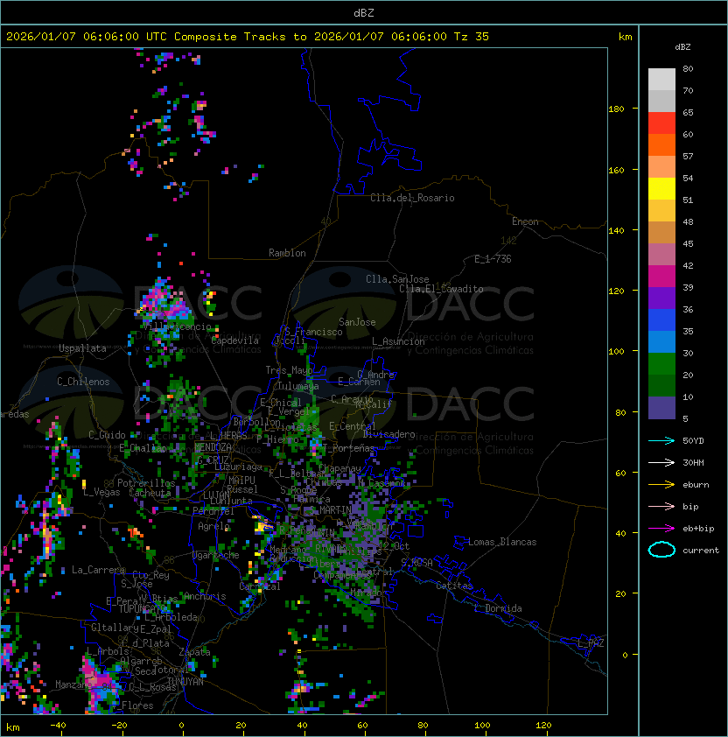728x737 pixels.
Task: Select the TUNUYAN label near bottom
Action: pyautogui.click(x=185, y=681)
